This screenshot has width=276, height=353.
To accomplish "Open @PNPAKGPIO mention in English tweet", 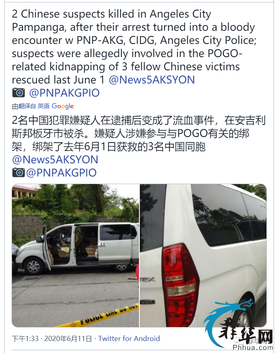I will coord(64,93).
